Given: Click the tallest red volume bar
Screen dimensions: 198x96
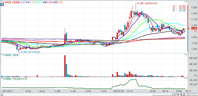Looking at the screenshot, I should pos(65,66).
